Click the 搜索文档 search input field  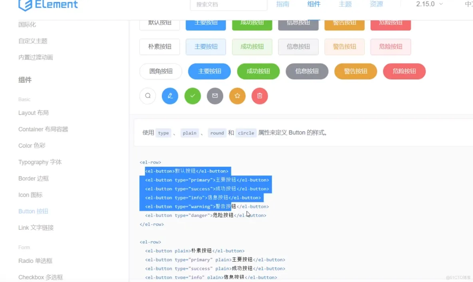[229, 5]
